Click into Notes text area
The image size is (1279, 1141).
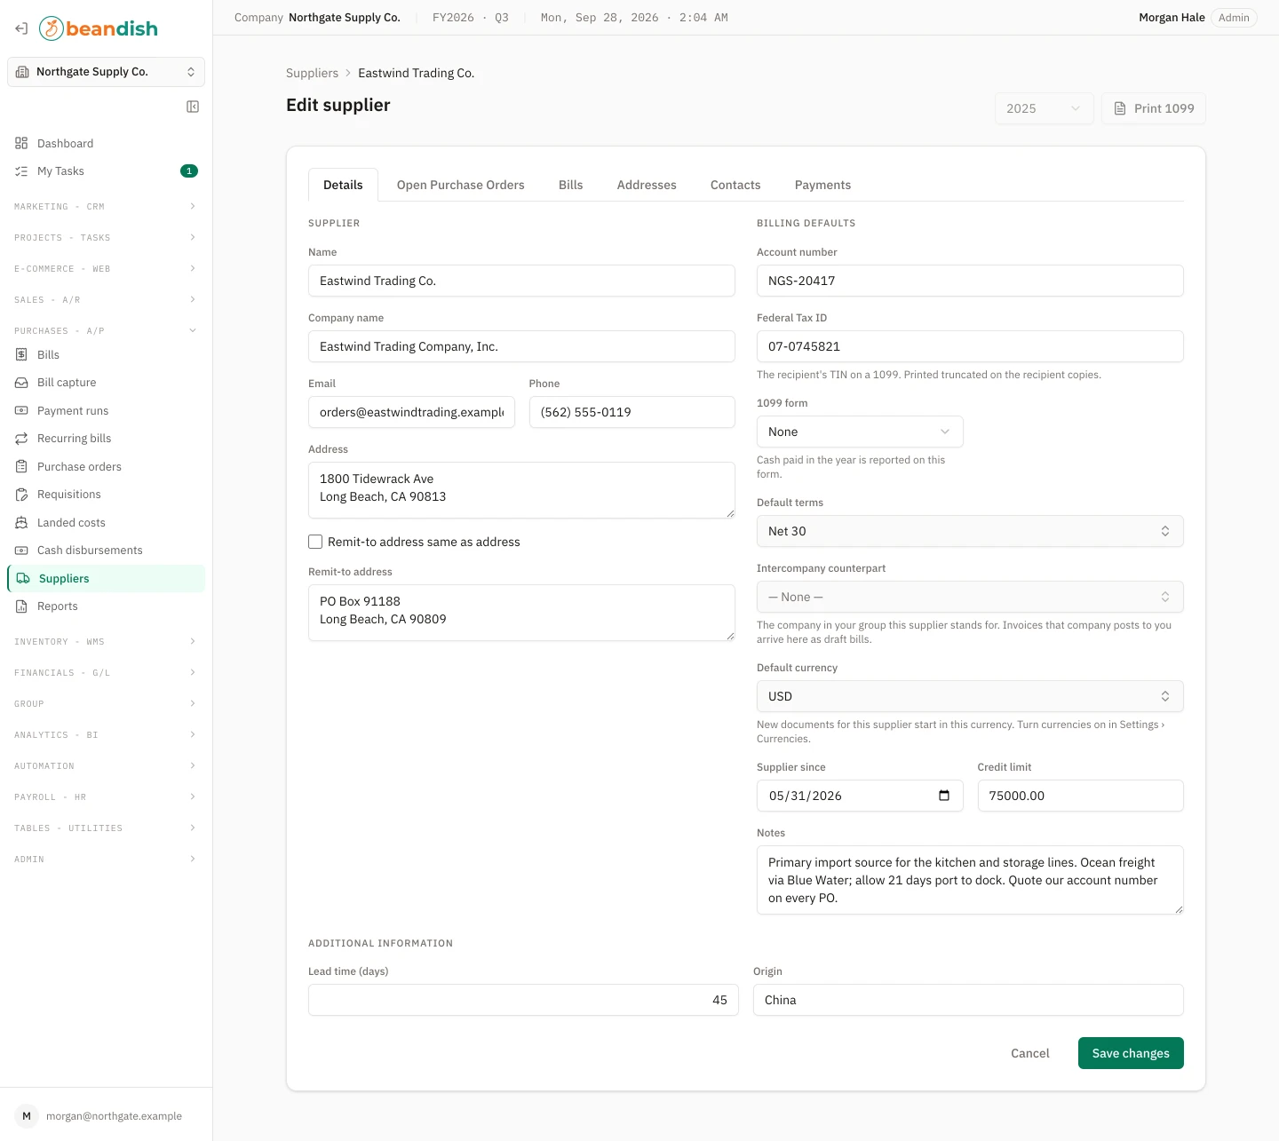tap(970, 880)
